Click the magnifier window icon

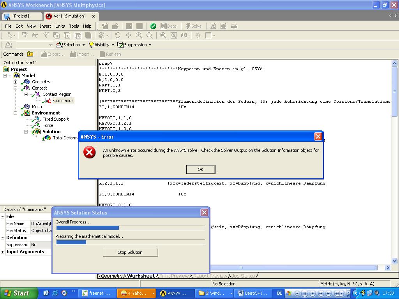coord(174,35)
